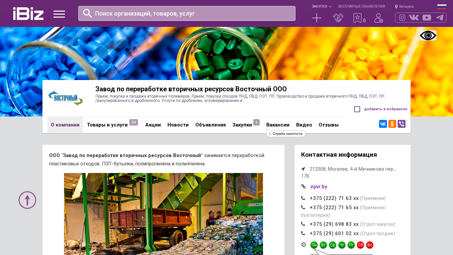This screenshot has width=453, height=255.
Task: Open the Акции tab
Action: pyautogui.click(x=153, y=125)
